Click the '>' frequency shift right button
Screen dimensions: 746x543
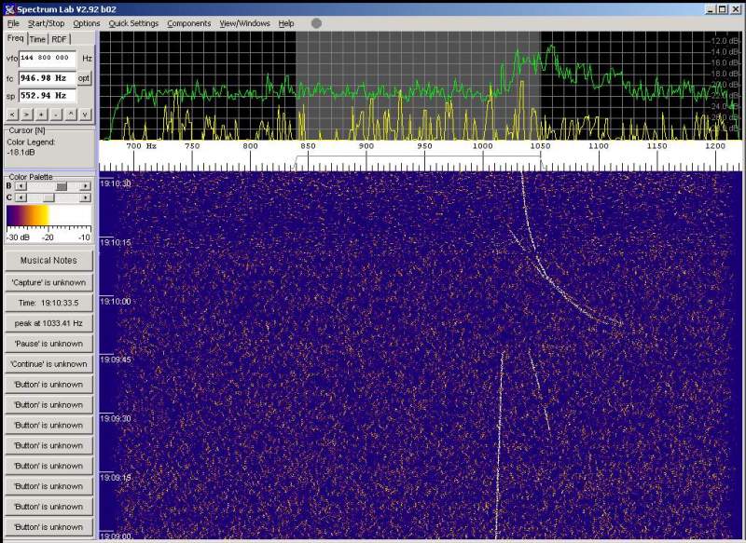(x=27, y=114)
